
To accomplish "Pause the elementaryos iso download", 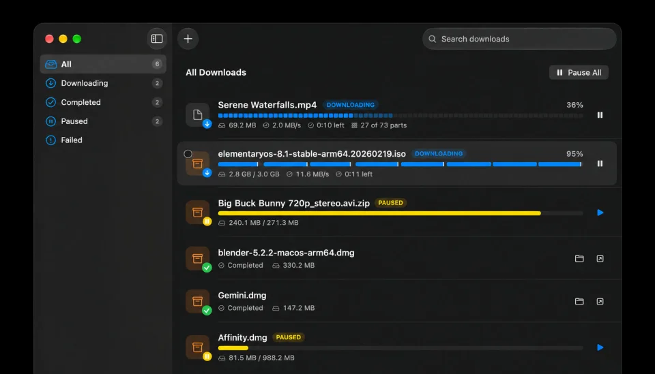I will pyautogui.click(x=600, y=164).
